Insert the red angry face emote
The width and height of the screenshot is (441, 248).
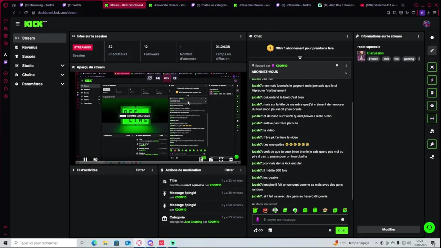(265, 210)
